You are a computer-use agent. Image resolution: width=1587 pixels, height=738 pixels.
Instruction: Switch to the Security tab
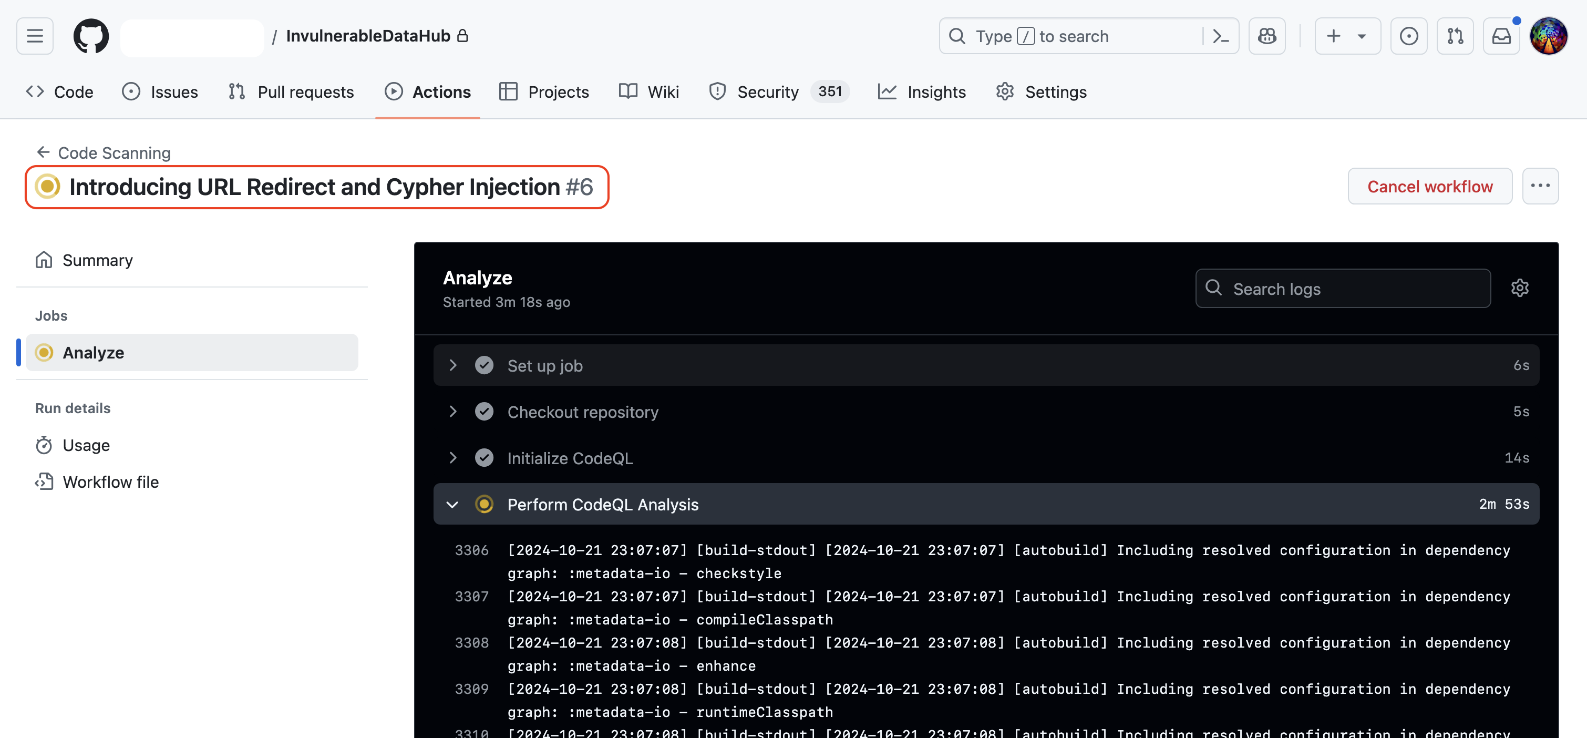(767, 92)
